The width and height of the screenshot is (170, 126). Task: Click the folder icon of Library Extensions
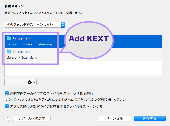click(x=9, y=52)
